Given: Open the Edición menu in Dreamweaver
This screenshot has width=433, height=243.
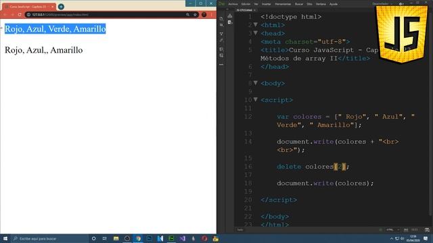Looking at the screenshot, I should (246, 4).
